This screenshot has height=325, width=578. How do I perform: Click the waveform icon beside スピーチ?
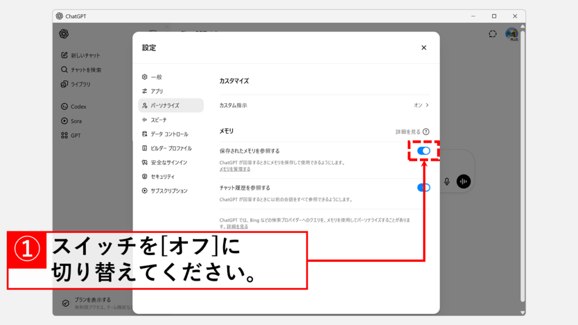144,120
